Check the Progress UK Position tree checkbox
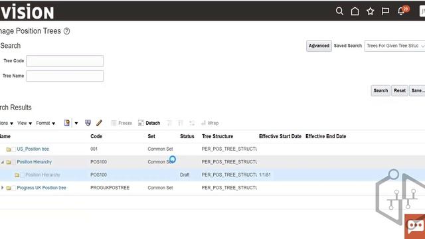 tap(14, 188)
